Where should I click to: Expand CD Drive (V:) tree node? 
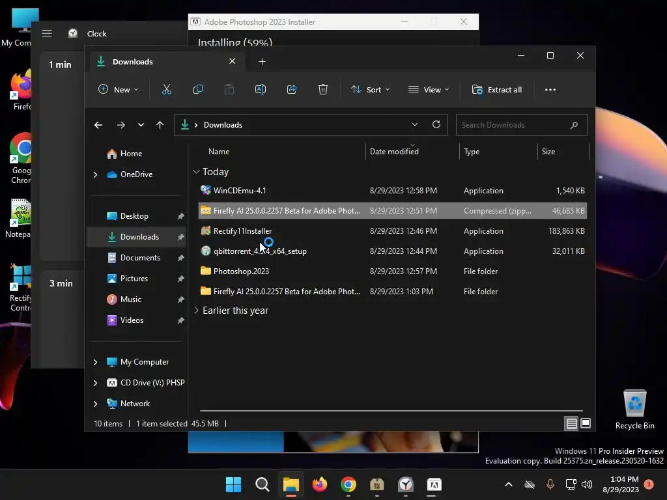95,383
